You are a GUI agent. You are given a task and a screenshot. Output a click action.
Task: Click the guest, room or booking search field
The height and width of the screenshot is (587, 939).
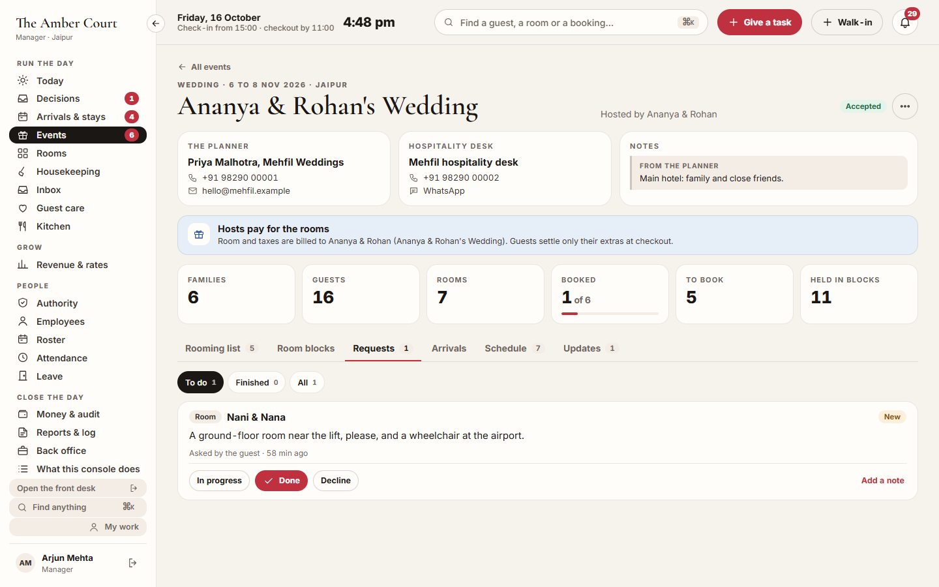[x=571, y=22]
